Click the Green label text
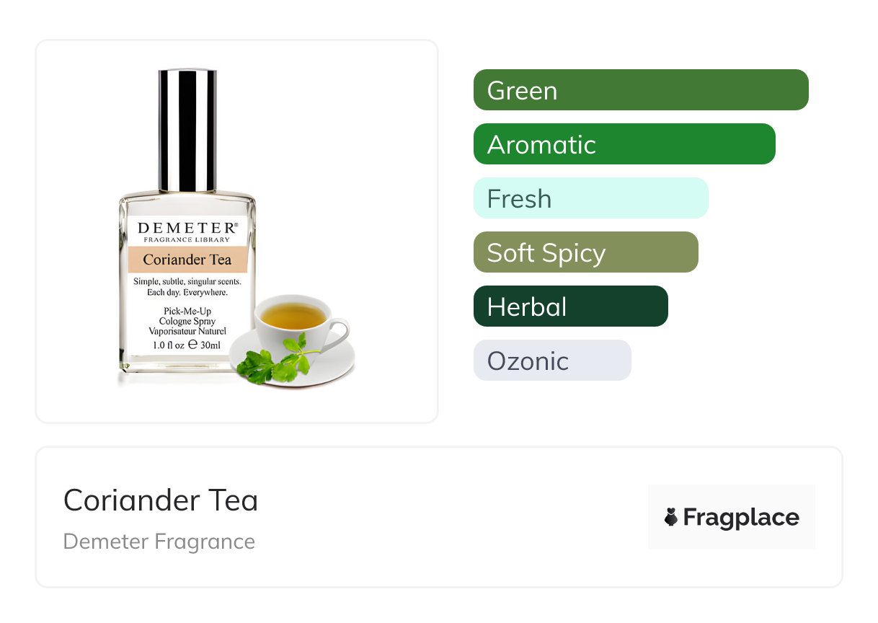 pos(522,91)
